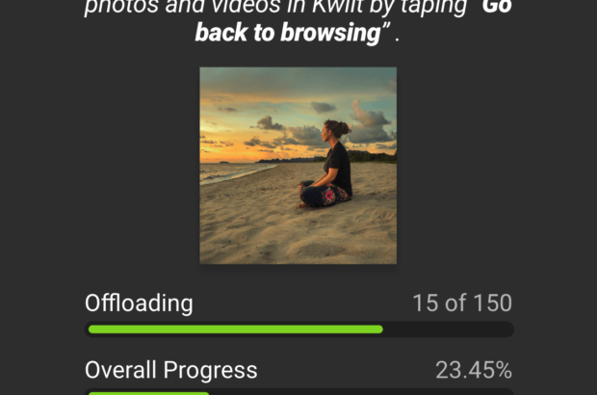Click the woman's patterned skirt in the photo
The width and height of the screenshot is (597, 395).
[x=327, y=196]
